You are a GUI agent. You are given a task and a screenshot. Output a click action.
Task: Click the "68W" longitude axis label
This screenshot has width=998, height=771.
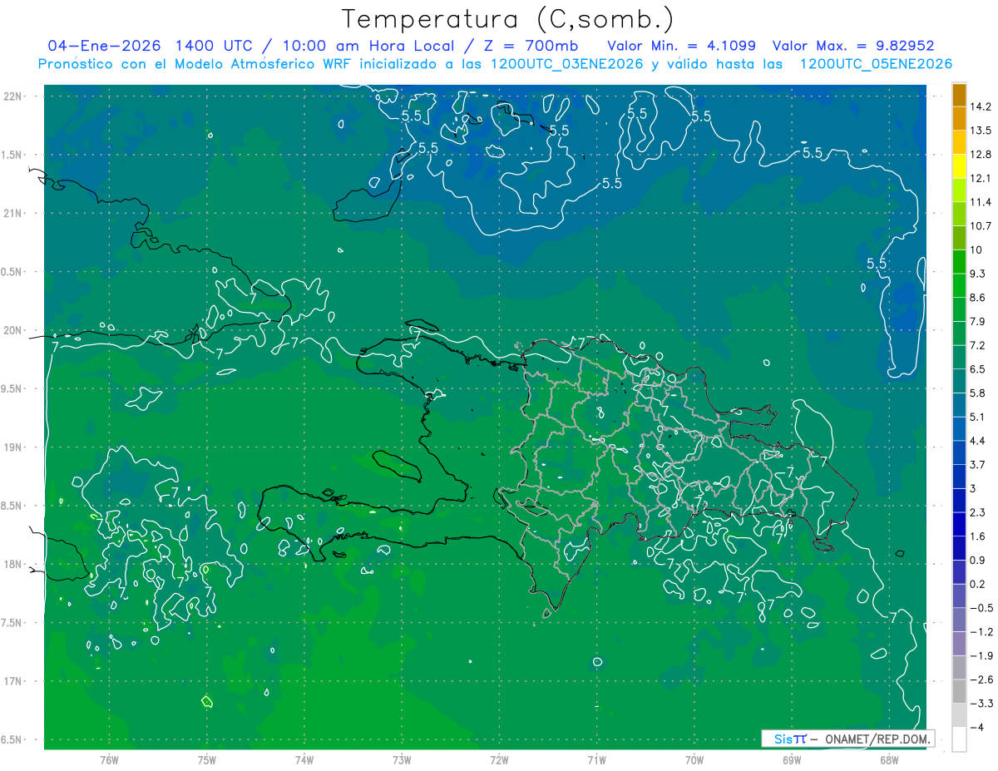pyautogui.click(x=889, y=760)
